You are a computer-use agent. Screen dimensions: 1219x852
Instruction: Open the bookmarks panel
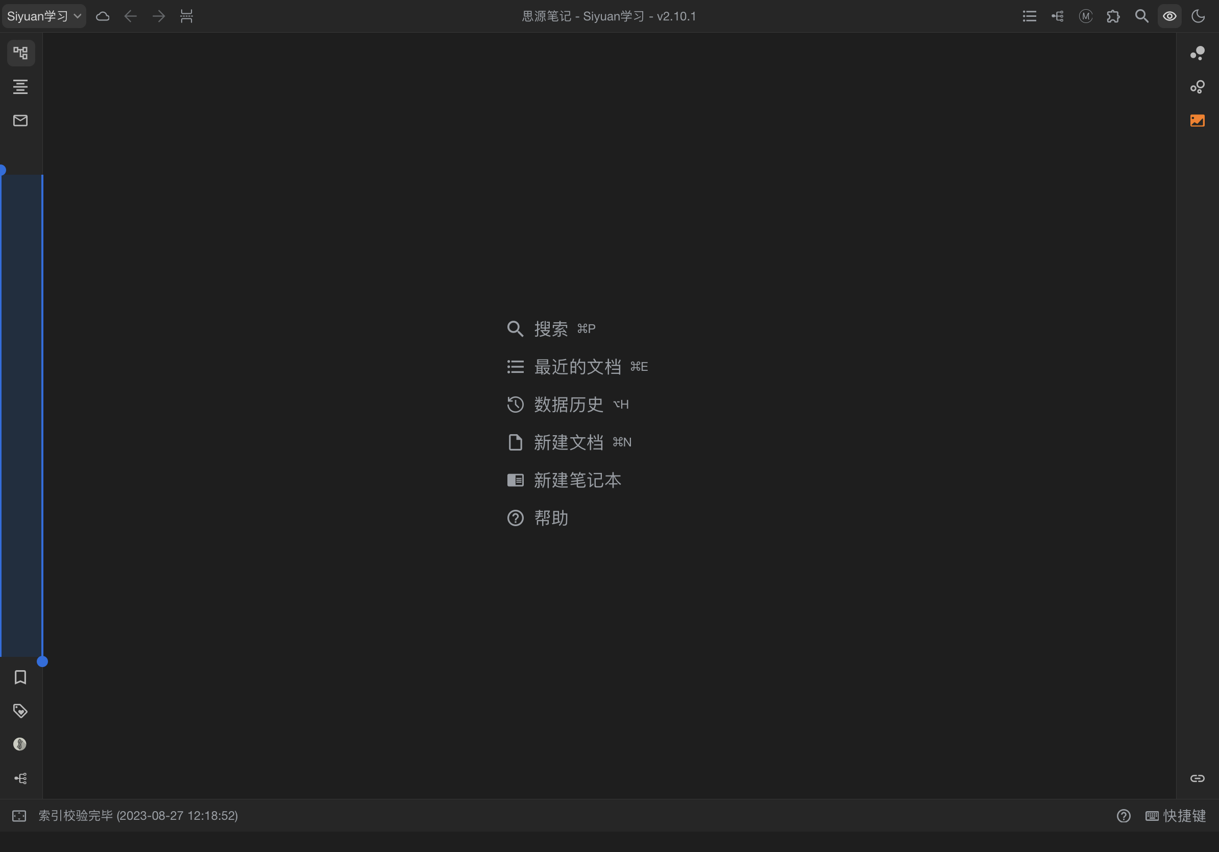[20, 677]
